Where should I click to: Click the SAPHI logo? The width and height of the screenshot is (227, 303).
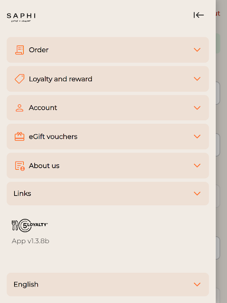(x=21, y=17)
